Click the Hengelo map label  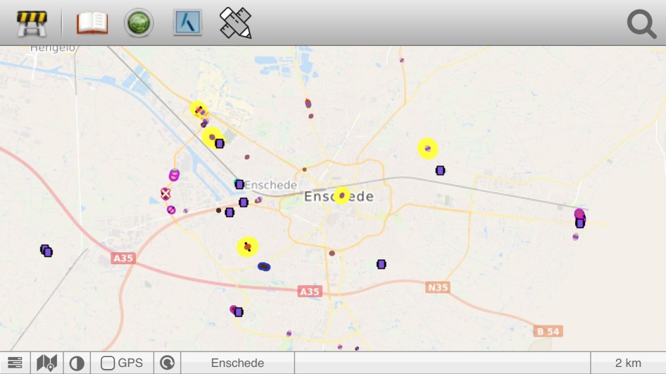[52, 49]
